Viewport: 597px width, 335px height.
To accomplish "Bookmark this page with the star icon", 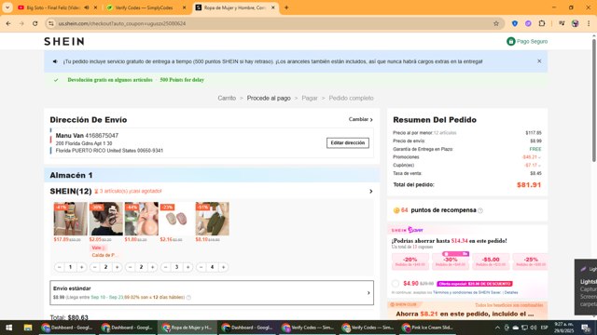I will [x=496, y=23].
